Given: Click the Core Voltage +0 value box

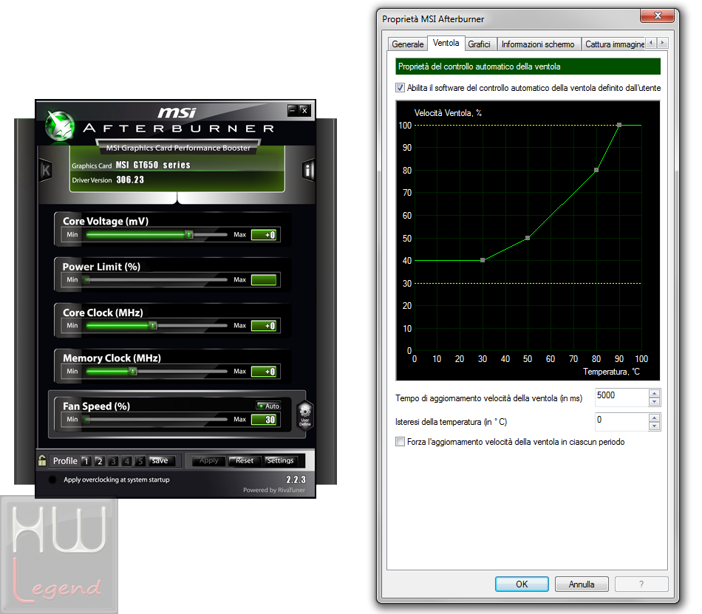Looking at the screenshot, I should (264, 235).
